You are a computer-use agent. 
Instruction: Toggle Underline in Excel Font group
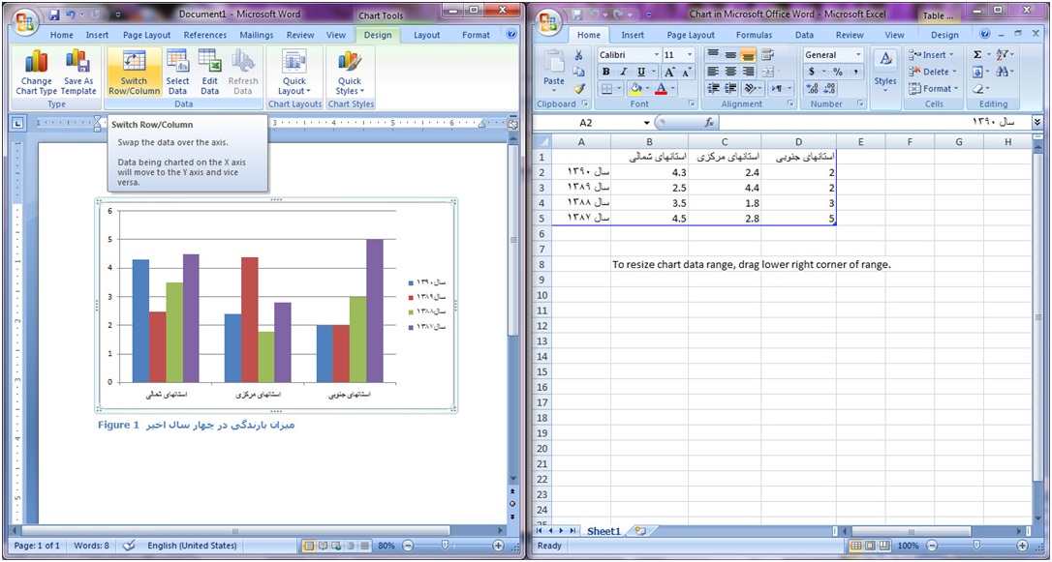tap(640, 72)
